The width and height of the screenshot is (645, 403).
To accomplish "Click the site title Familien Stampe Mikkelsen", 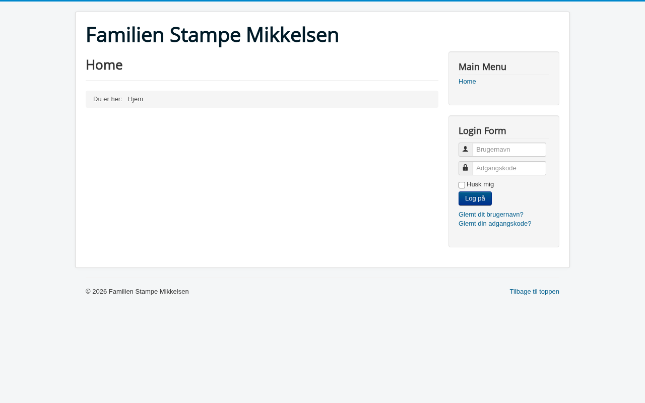I will click(x=212, y=35).
